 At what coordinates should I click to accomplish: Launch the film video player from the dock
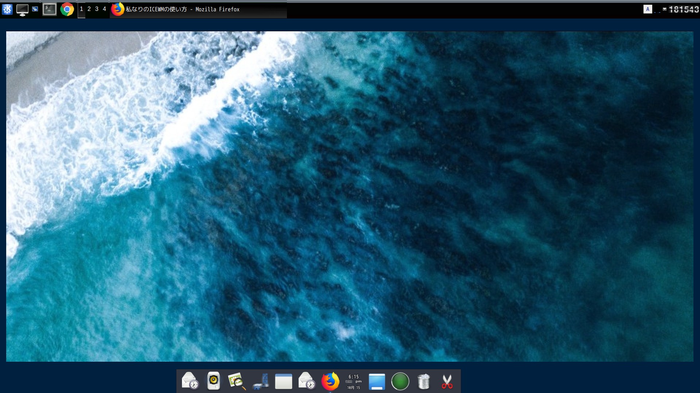[261, 381]
